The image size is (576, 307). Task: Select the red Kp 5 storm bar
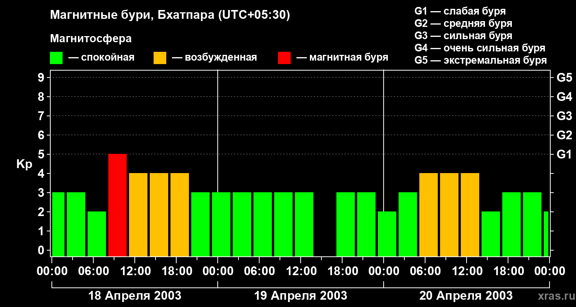[x=118, y=205]
